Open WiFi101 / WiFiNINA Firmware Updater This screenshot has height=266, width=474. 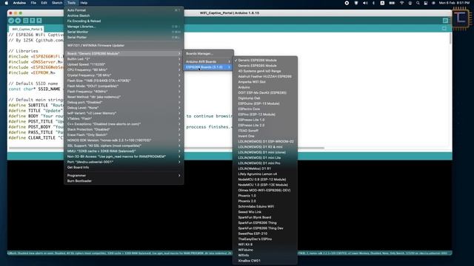click(x=124, y=45)
